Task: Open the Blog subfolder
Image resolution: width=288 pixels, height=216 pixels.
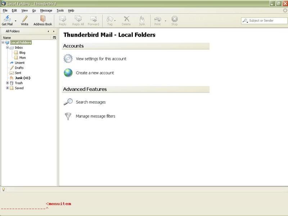Action: coord(22,53)
